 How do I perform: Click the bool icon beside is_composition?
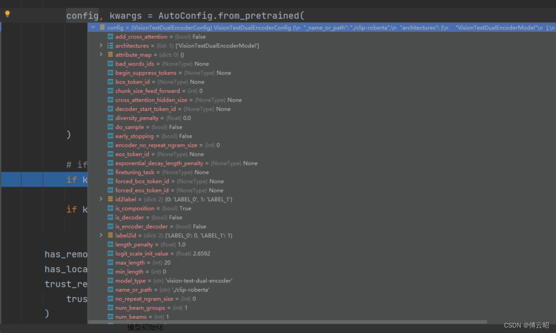(111, 208)
